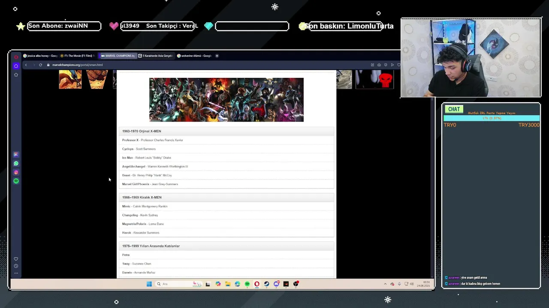Click the URL field showing marvelchampions.org

[x=77, y=65]
